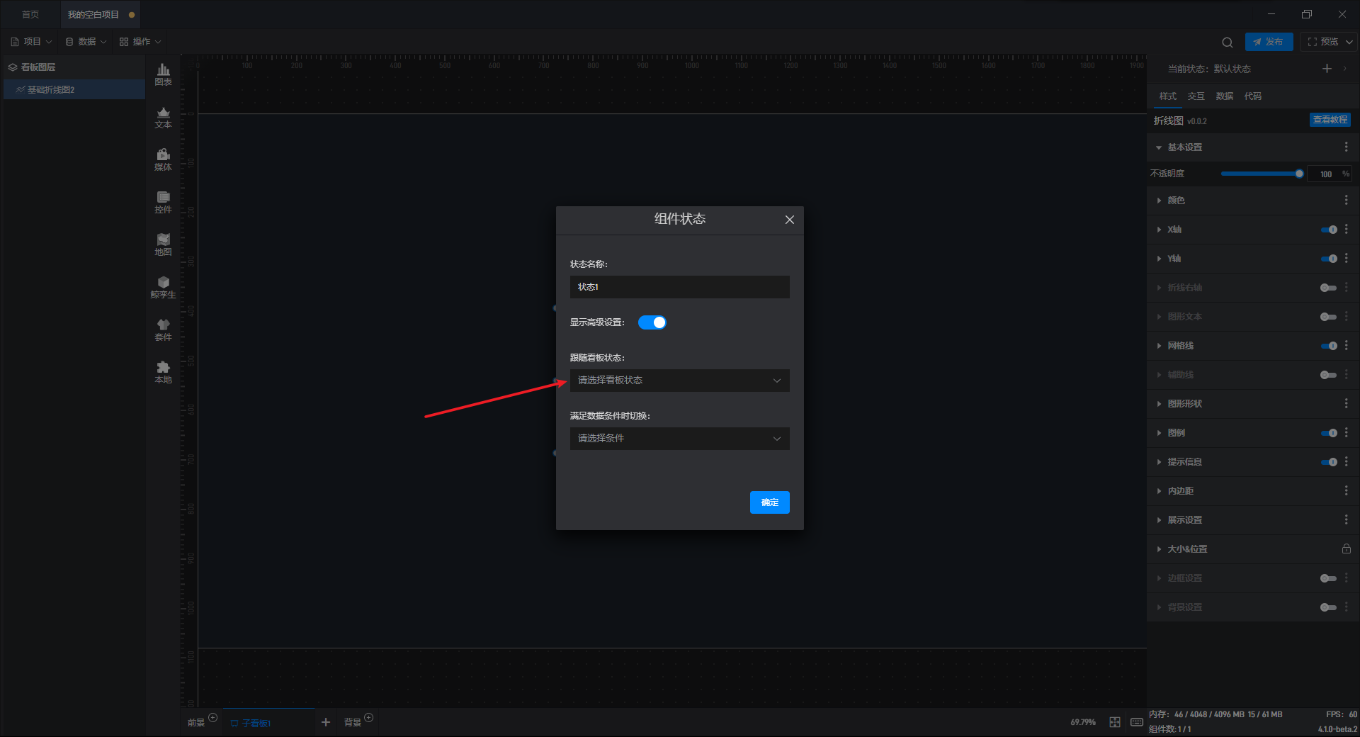Open Y轴 more options menu
Image resolution: width=1360 pixels, height=737 pixels.
[x=1347, y=259]
